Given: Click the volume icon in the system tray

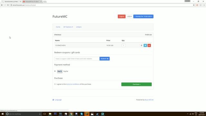Looking at the screenshot, I should (193, 114).
